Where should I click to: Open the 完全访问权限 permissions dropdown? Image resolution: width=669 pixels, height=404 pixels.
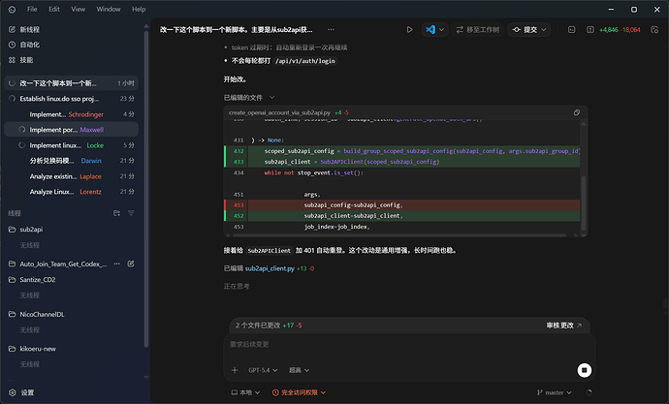point(299,392)
